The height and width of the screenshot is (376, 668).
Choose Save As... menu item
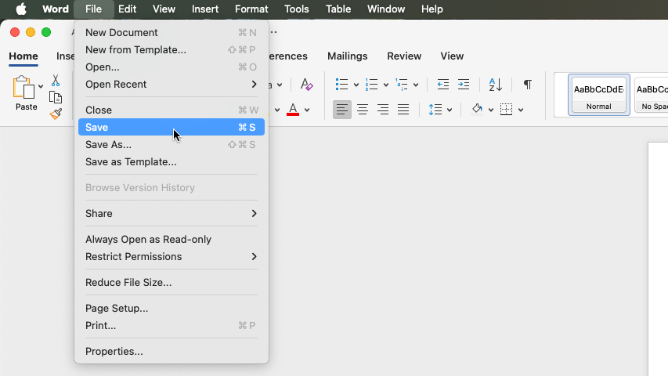point(172,144)
